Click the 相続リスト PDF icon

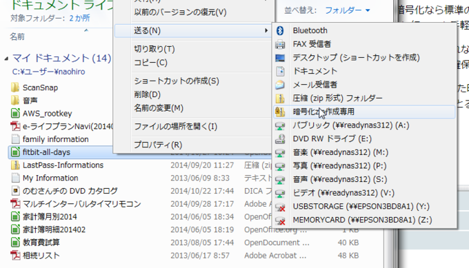click(x=15, y=256)
